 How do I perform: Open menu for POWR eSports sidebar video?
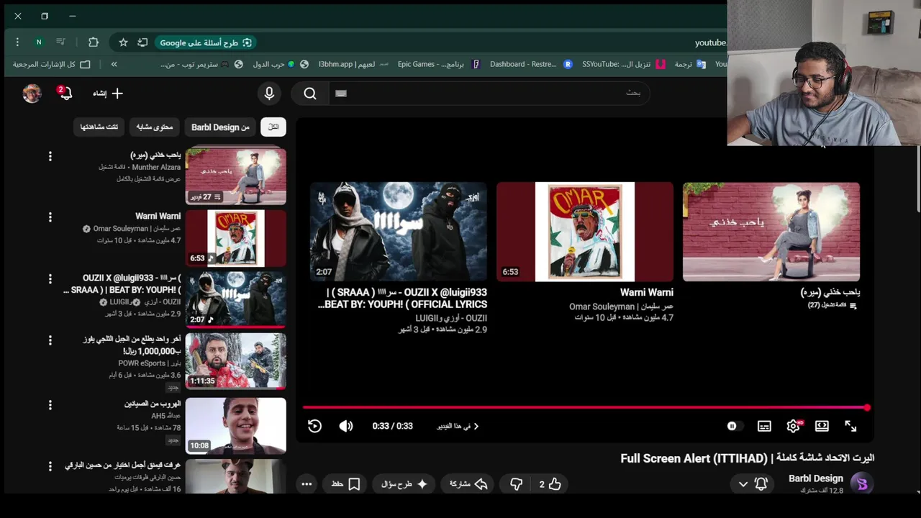(x=50, y=340)
